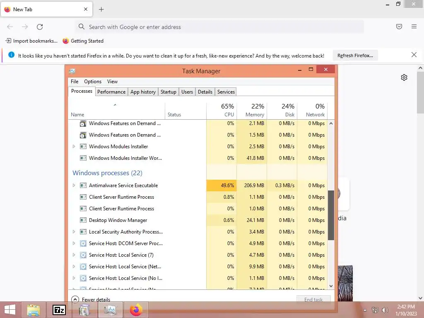
Task: Click the End task button
Action: point(313,299)
